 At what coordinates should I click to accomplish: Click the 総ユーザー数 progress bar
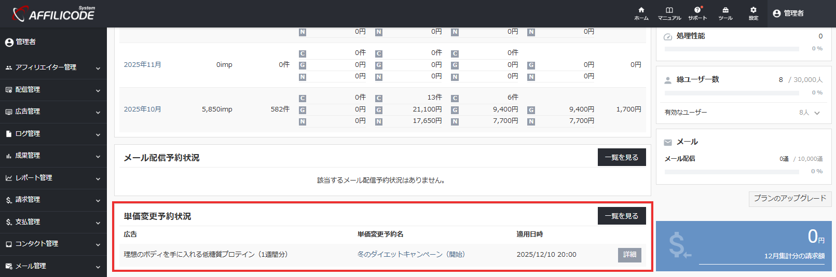coord(732,93)
